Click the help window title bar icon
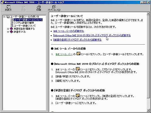The image size is (151, 113). coord(2,2)
